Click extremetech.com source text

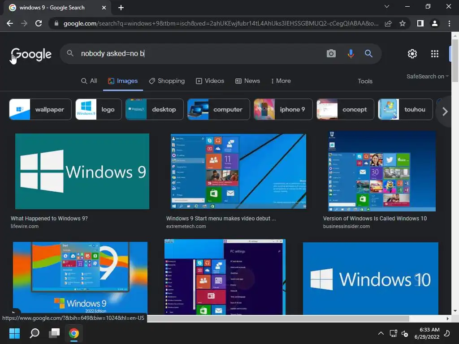click(186, 226)
